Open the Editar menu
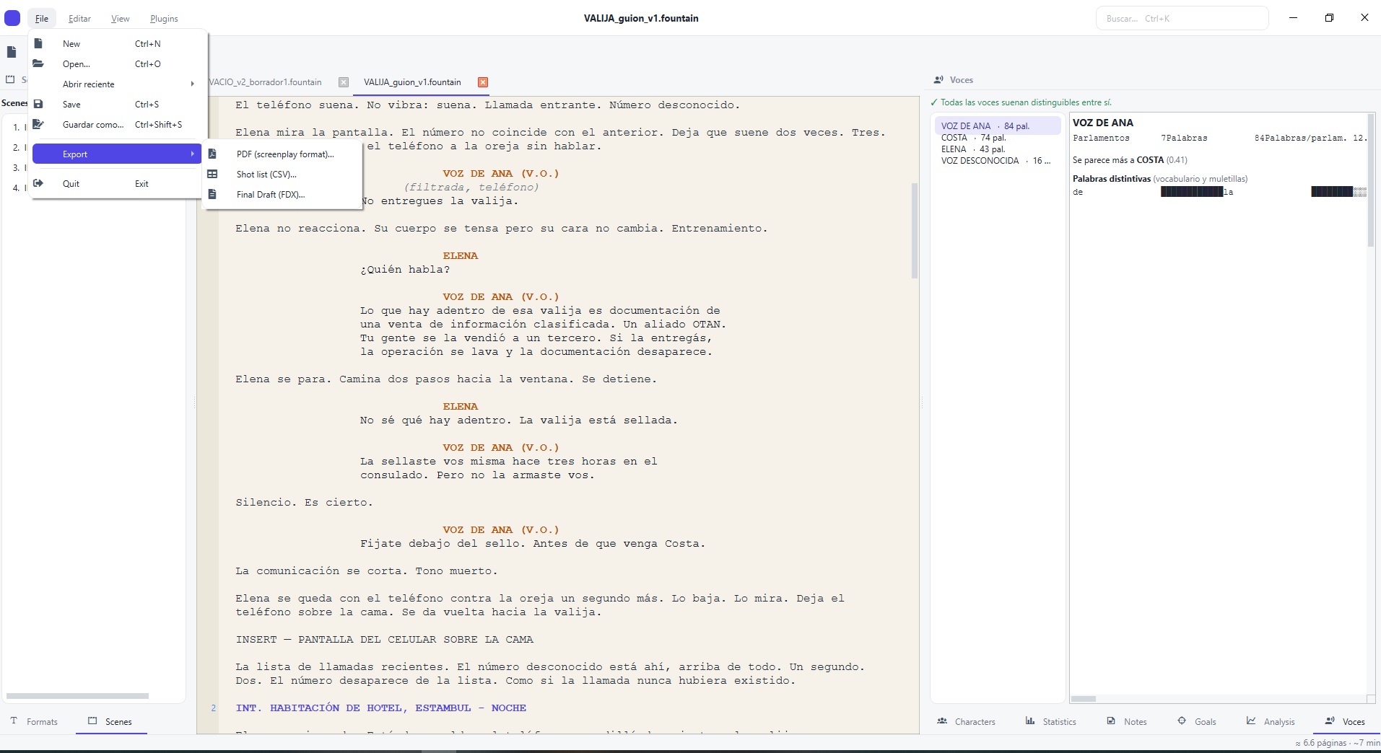This screenshot has width=1381, height=753. [79, 19]
